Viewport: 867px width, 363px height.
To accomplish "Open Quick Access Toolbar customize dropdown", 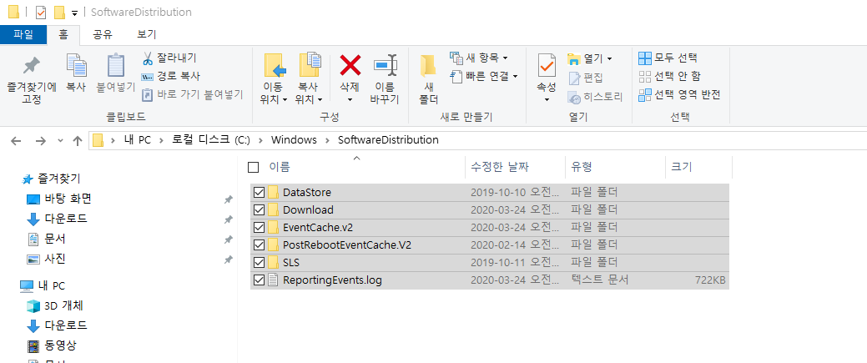I will [74, 13].
